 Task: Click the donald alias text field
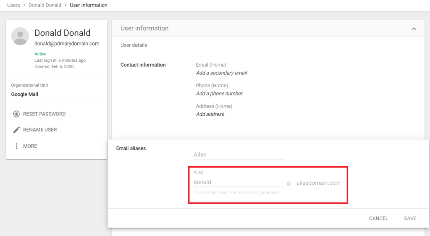239,182
